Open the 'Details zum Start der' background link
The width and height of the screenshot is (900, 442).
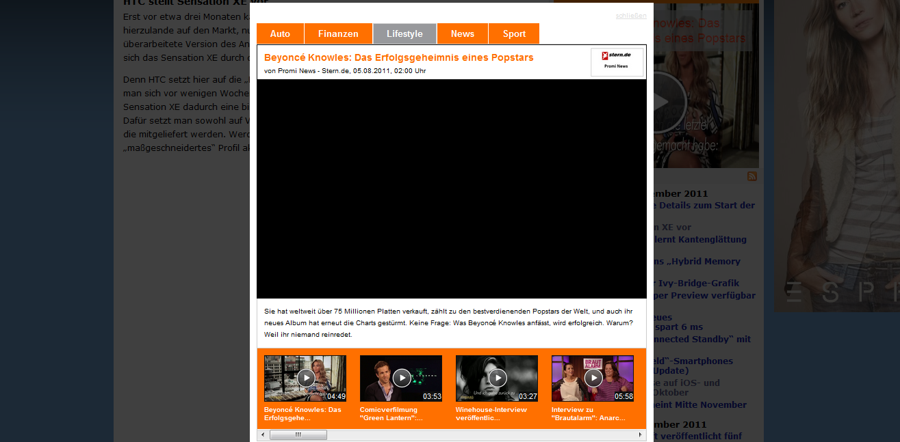[x=704, y=205]
